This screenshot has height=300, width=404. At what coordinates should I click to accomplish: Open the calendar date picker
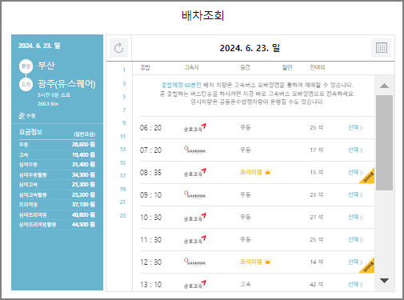point(382,48)
